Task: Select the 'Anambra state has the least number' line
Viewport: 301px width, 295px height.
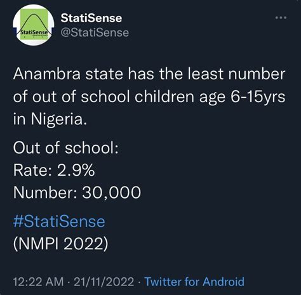Action: click(x=149, y=74)
